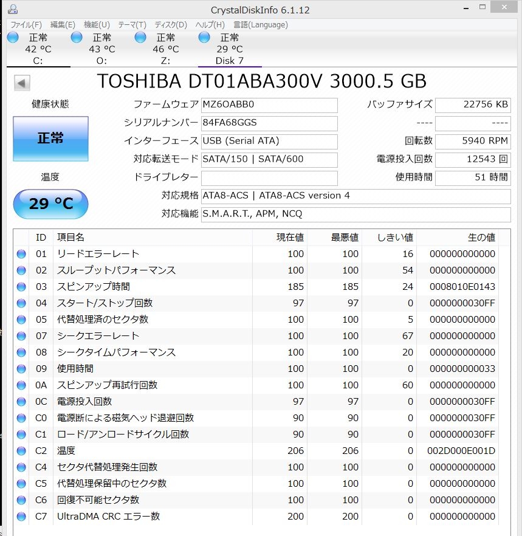The height and width of the screenshot is (536, 522).
Task: Click the 現在値 column header
Action: tap(280, 237)
